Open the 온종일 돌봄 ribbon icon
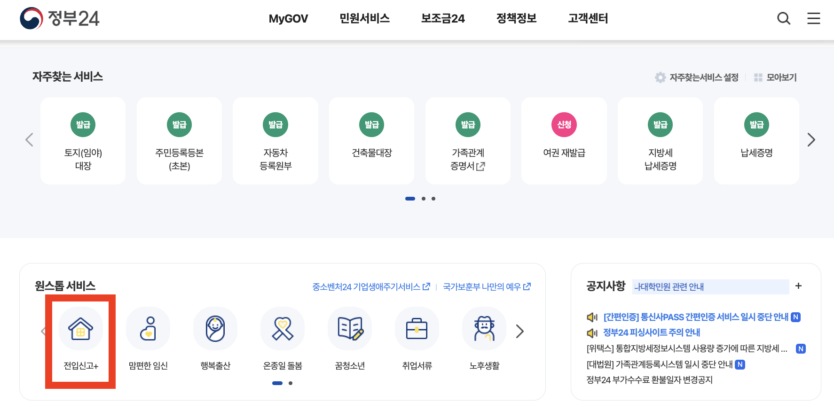 283,329
